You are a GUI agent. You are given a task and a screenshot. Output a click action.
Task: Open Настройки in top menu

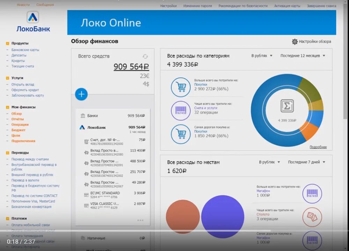pos(168,6)
